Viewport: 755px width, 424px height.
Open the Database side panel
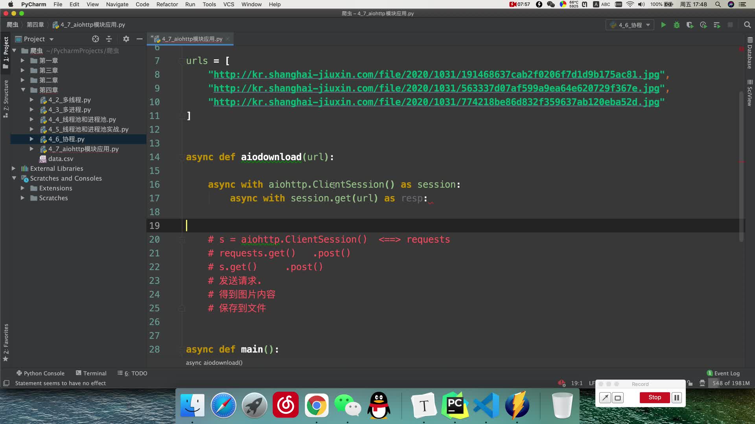(749, 53)
